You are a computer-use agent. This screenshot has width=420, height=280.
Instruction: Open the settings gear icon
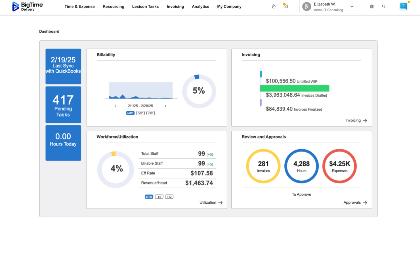click(x=372, y=6)
